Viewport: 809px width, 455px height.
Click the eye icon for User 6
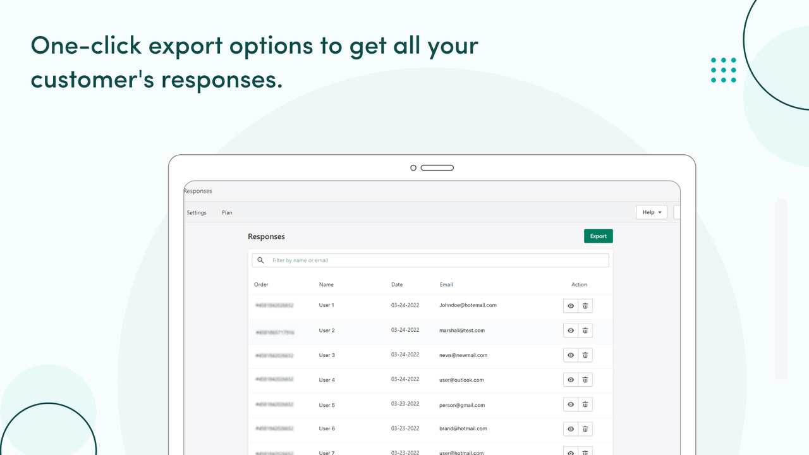pyautogui.click(x=570, y=428)
